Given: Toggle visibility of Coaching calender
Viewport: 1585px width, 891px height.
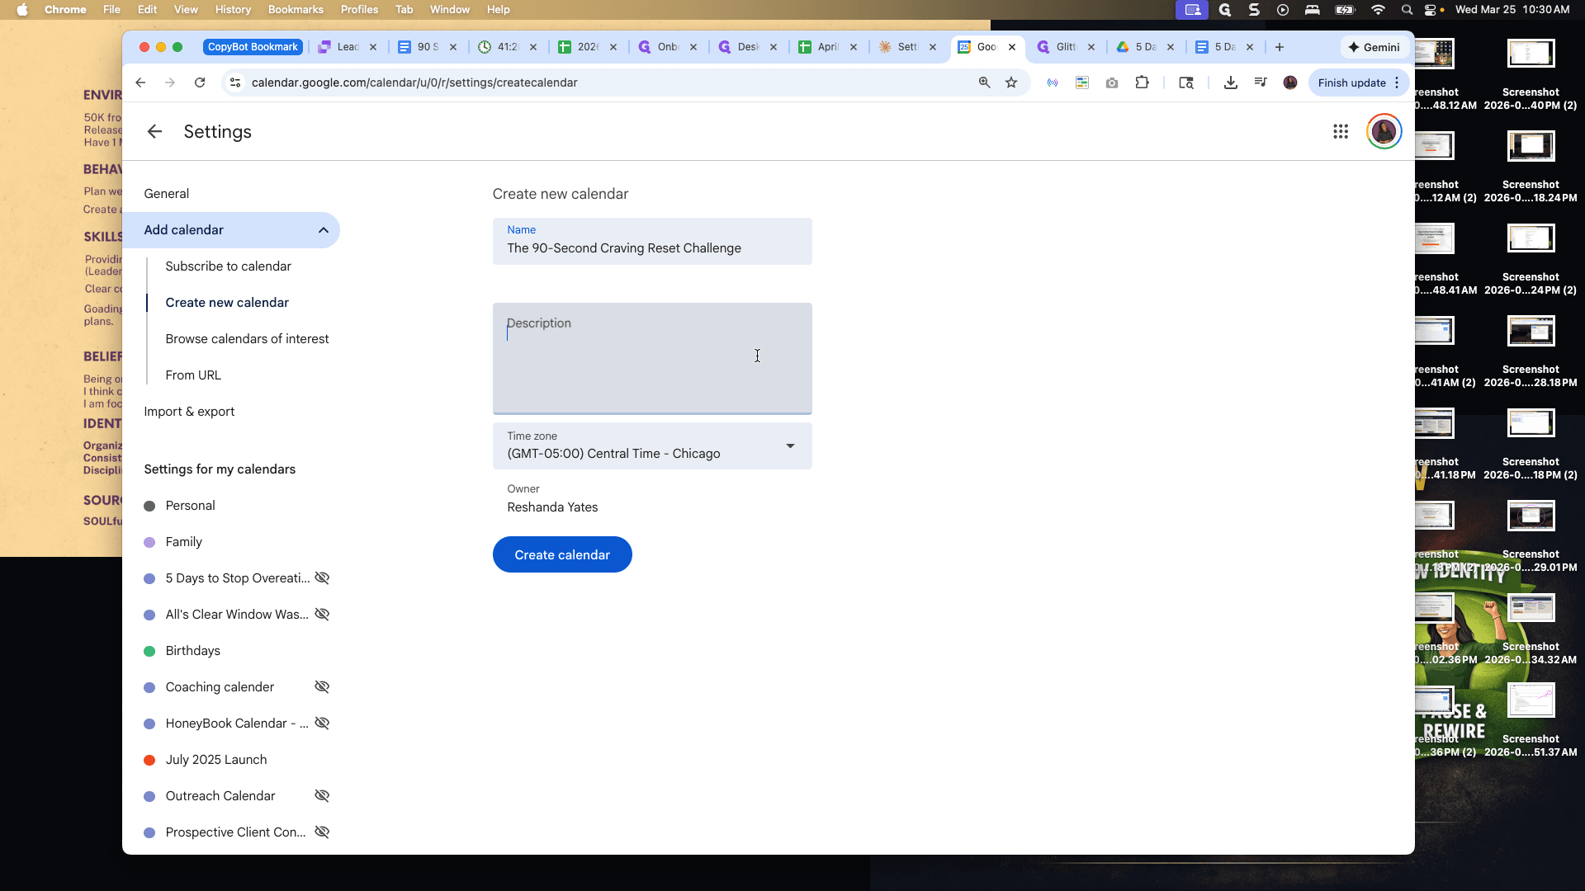Looking at the screenshot, I should tap(322, 687).
